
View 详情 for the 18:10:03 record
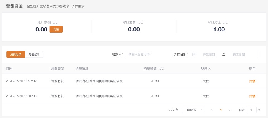(x=252, y=96)
